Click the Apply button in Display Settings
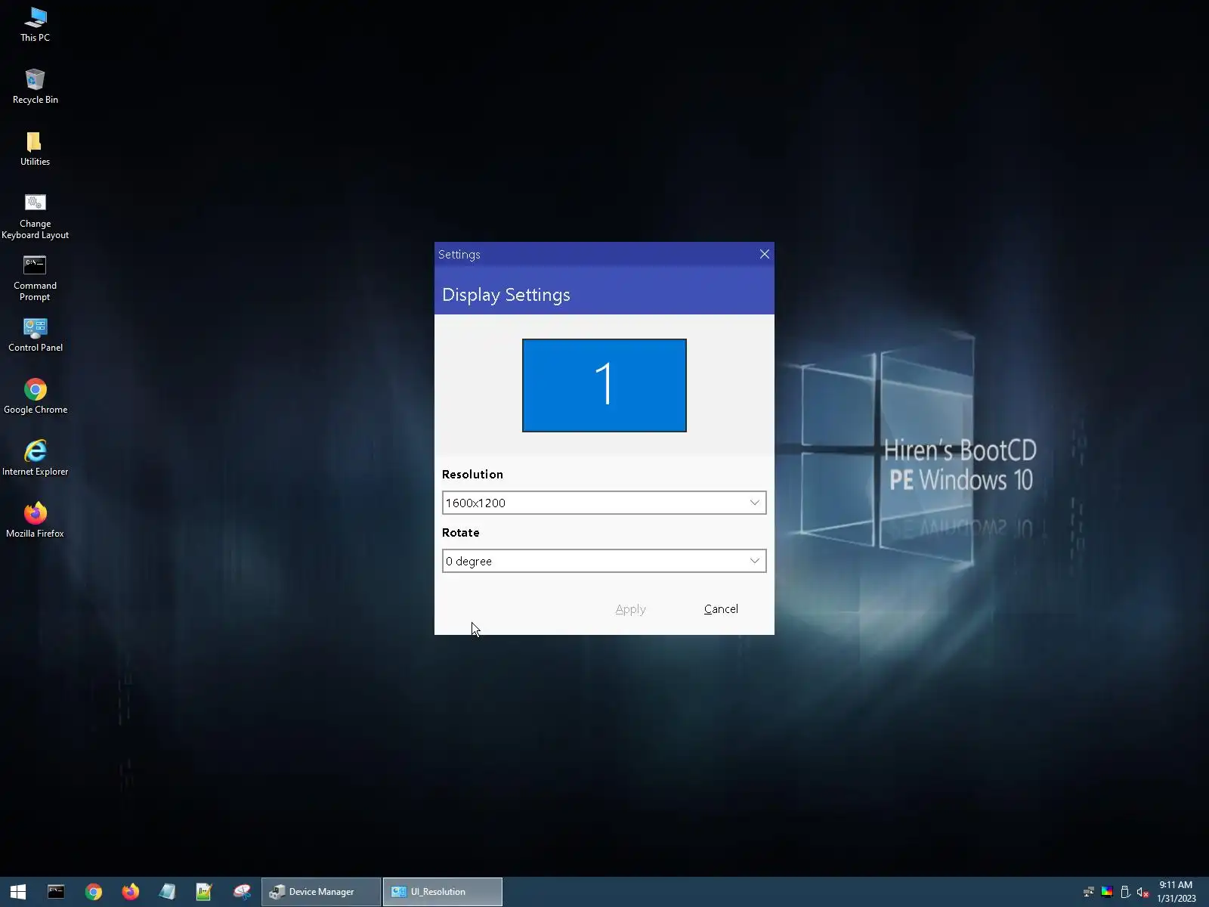Viewport: 1209px width, 907px height. click(x=630, y=609)
